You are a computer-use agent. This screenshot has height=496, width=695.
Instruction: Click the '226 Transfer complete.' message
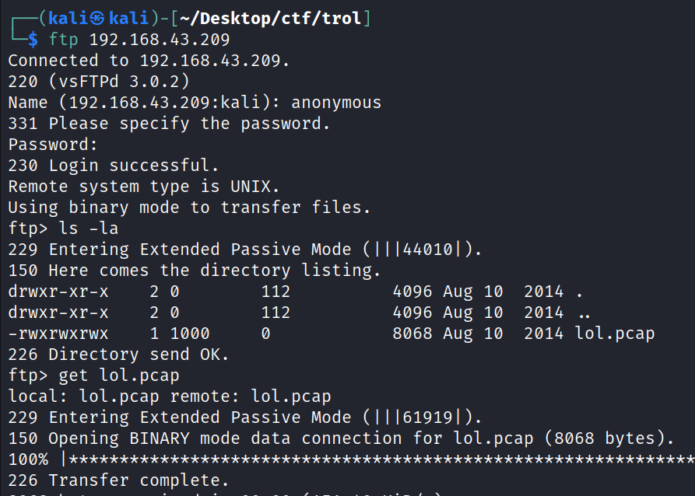[x=114, y=480]
